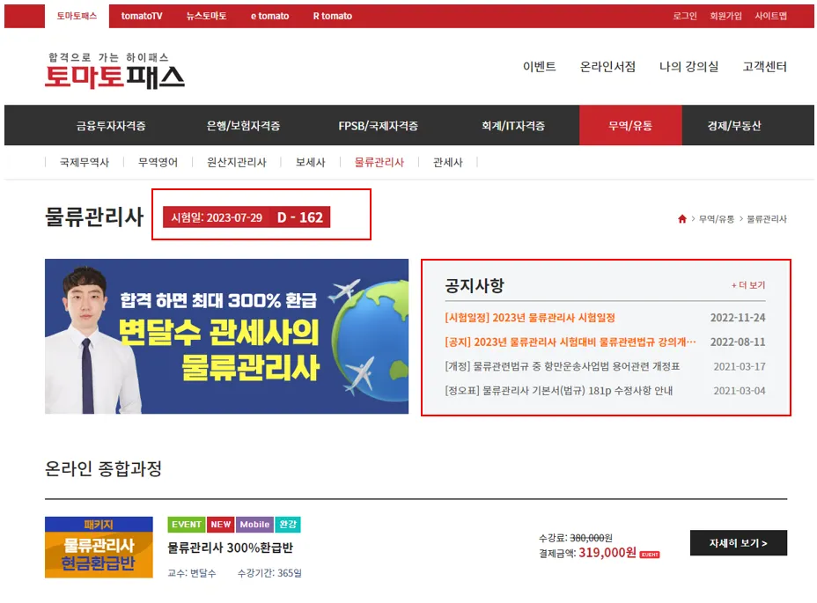This screenshot has width=817, height=603.
Task: Click the 자세히 보기 > button
Action: click(739, 543)
